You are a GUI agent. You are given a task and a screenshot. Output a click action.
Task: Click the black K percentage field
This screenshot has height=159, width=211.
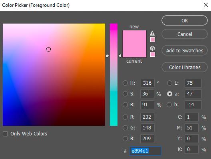click(191, 149)
